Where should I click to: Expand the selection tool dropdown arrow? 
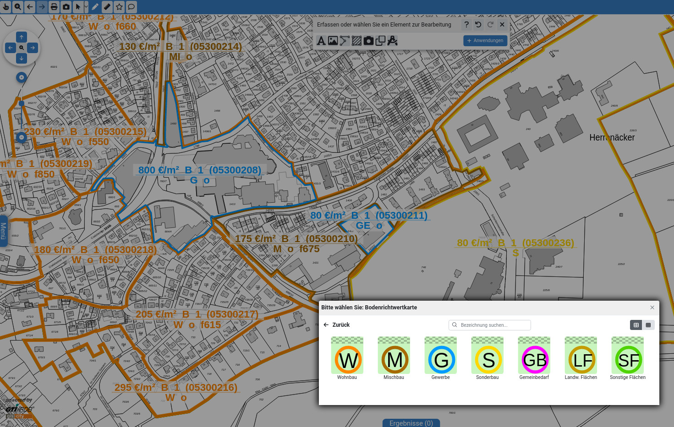[86, 7]
